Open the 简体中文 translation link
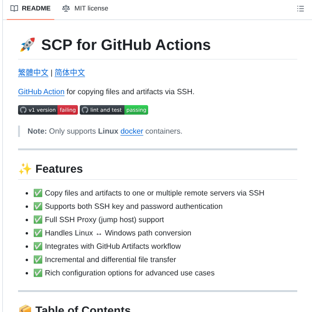 [70, 73]
